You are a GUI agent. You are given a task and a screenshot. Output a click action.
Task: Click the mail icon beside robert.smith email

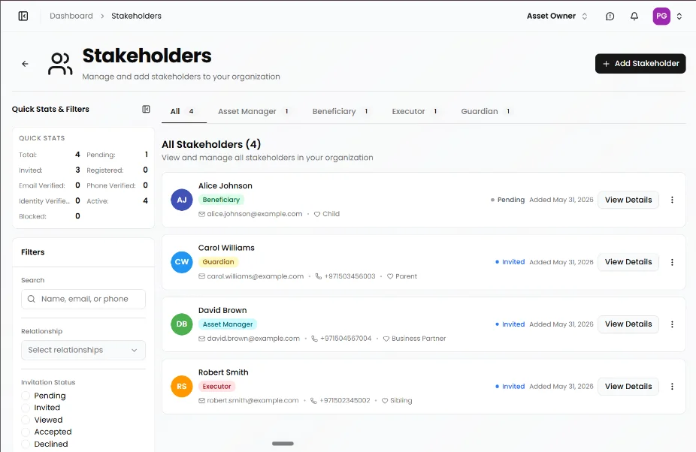pyautogui.click(x=201, y=400)
